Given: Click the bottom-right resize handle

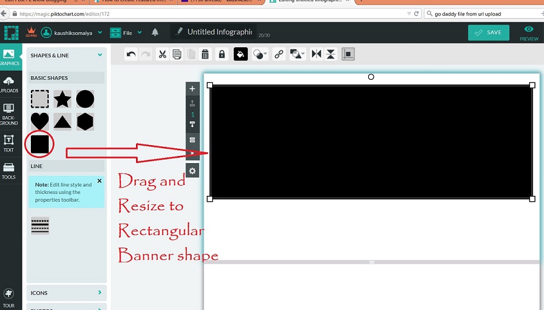Looking at the screenshot, I should (x=532, y=199).
